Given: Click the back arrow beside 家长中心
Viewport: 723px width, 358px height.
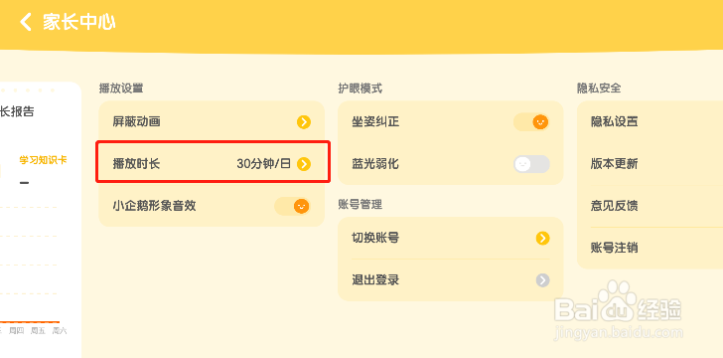Looking at the screenshot, I should pyautogui.click(x=26, y=22).
